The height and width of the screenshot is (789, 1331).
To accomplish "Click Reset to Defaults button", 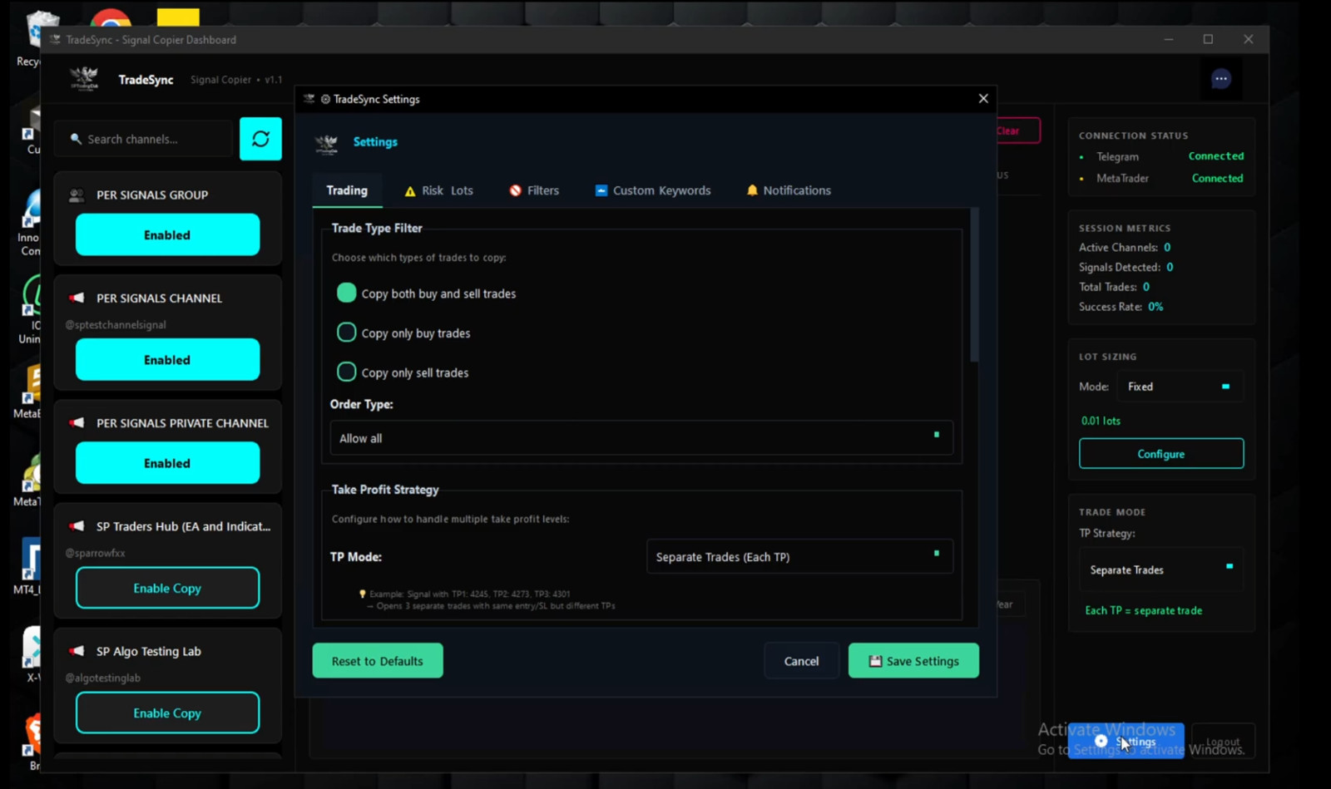I will click(378, 661).
